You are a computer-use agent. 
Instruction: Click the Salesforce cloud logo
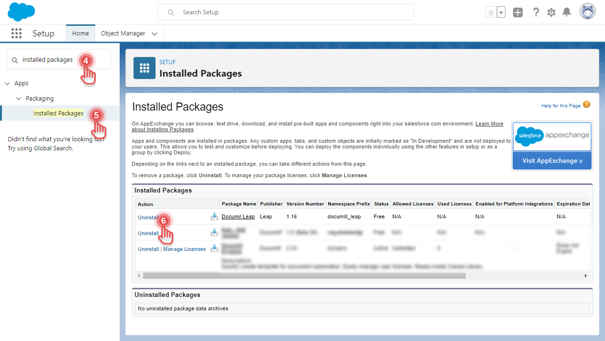tap(21, 11)
